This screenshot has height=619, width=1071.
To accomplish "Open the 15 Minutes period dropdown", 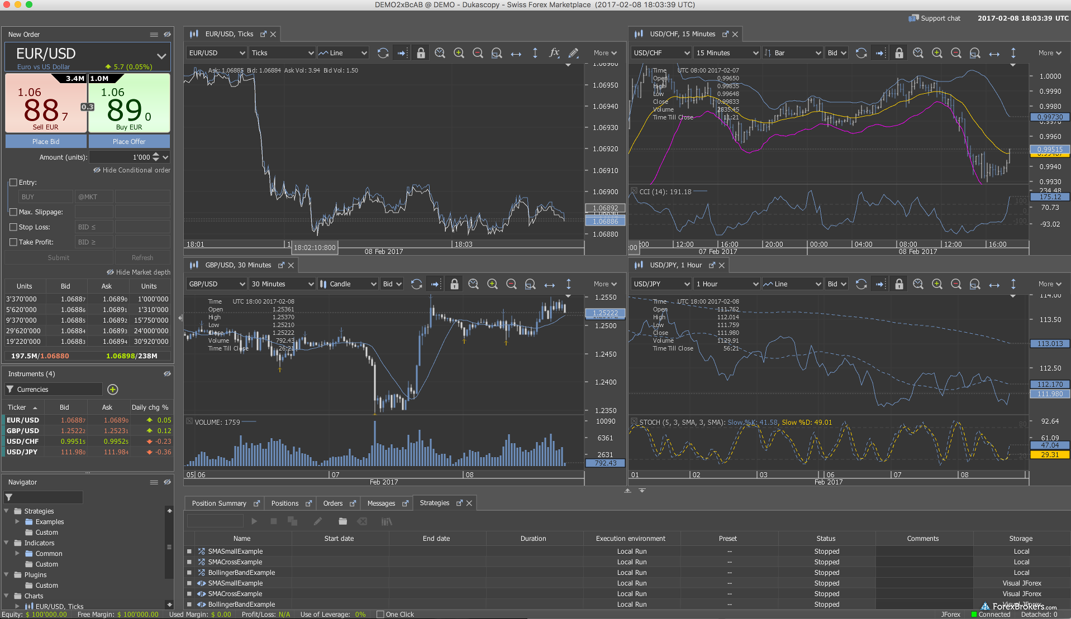I will (727, 53).
